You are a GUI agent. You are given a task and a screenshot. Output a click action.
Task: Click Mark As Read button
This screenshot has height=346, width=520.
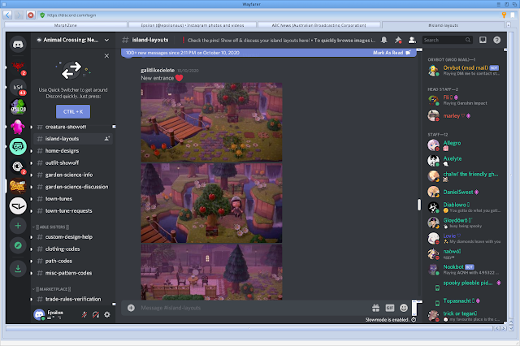coord(392,53)
